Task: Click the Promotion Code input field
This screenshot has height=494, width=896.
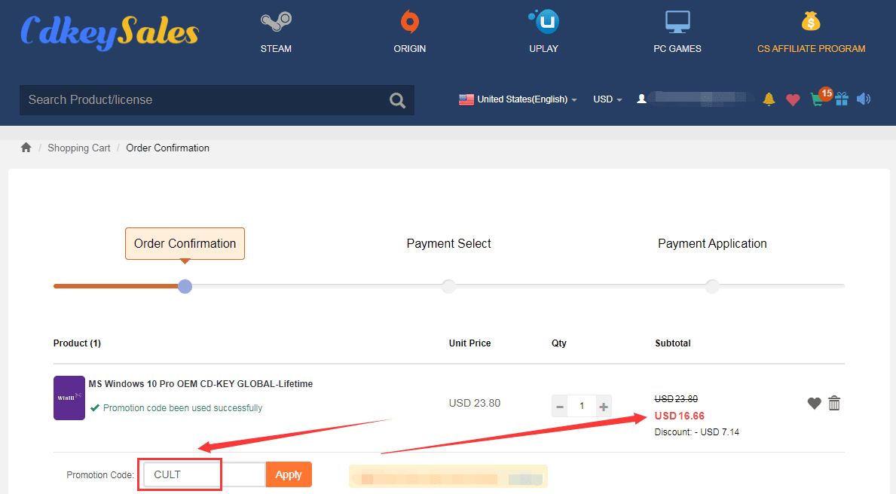Action: [203, 474]
